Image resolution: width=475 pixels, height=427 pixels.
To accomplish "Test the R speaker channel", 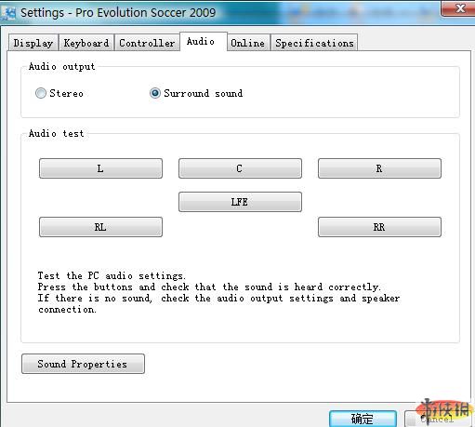I will pyautogui.click(x=379, y=168).
